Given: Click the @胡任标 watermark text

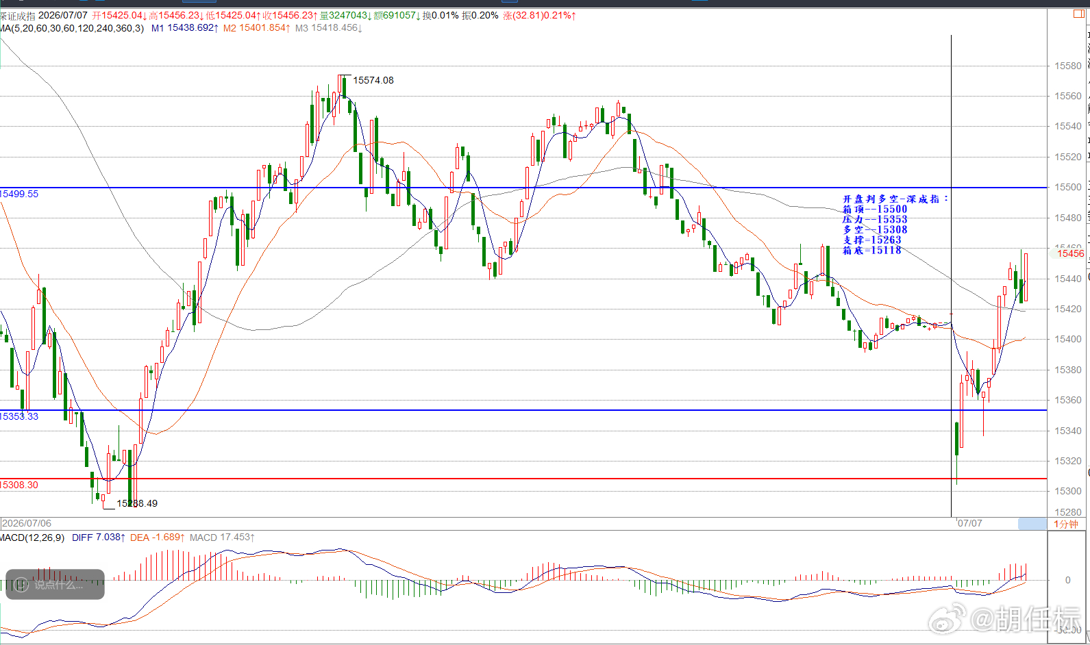Looking at the screenshot, I should coord(1025,618).
